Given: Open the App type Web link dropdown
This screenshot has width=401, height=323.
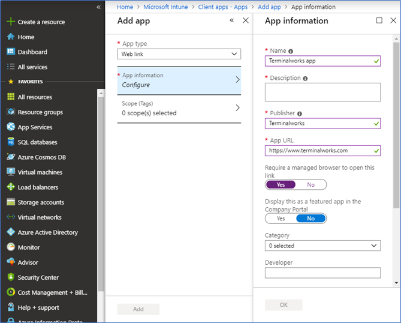Looking at the screenshot, I should (179, 54).
